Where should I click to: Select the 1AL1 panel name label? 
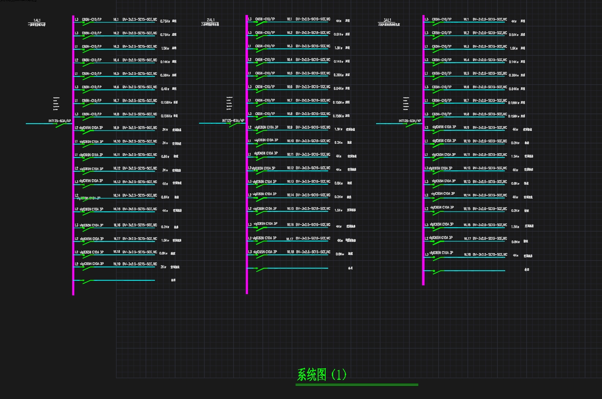[37, 20]
